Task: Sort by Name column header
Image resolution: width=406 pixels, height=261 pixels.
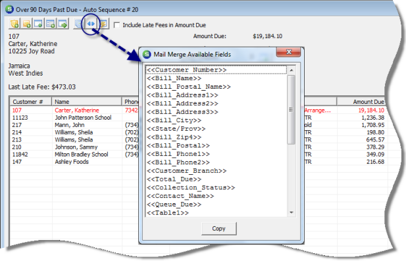Action: coord(87,102)
